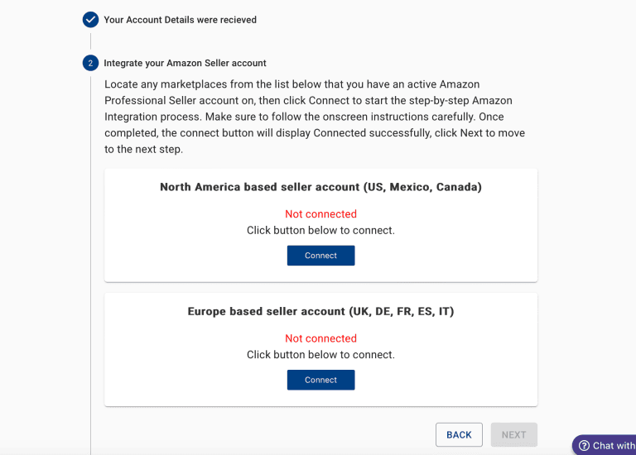The image size is (636, 455).
Task: Click North America 'Not connected' status text
Action: pyautogui.click(x=320, y=214)
